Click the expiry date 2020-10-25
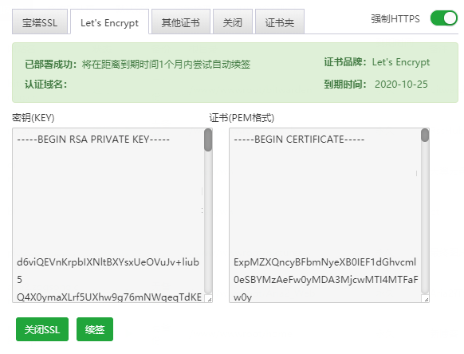Screen dimensions: 464x354 click(x=401, y=85)
